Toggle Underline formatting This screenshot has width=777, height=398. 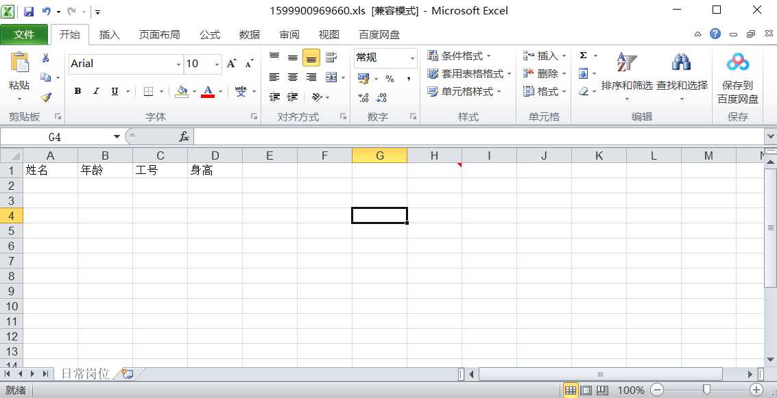click(115, 91)
